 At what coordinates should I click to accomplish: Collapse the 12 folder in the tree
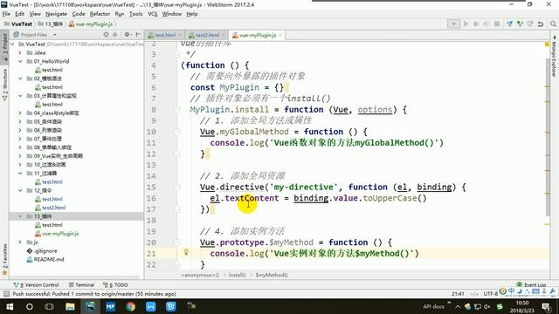pyautogui.click(x=20, y=190)
